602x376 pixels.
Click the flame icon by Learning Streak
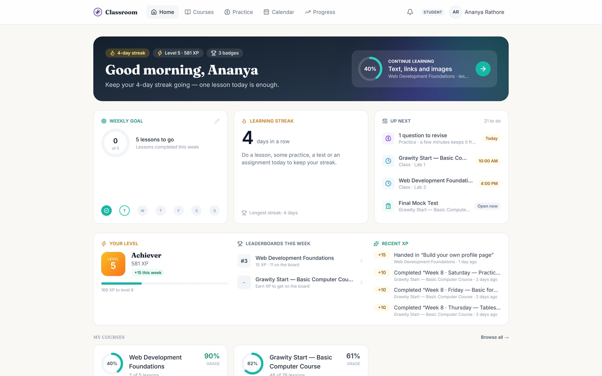244,121
